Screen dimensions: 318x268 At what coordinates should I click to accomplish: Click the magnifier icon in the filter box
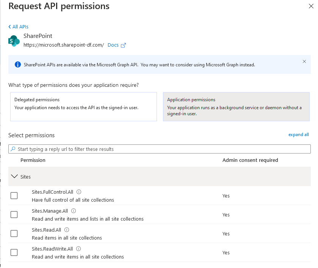pos(13,149)
